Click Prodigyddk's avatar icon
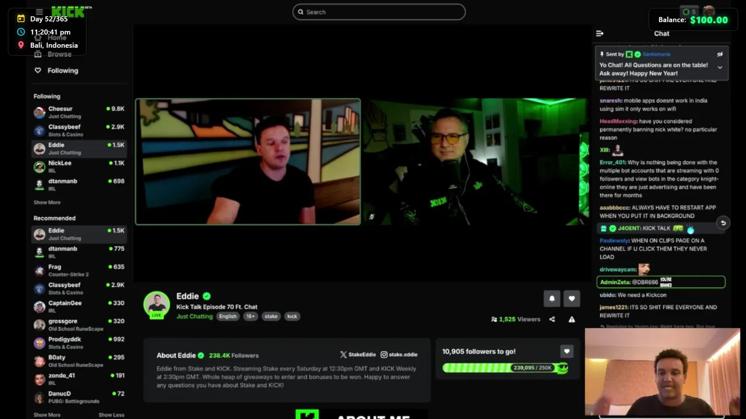746x419 pixels. click(39, 343)
